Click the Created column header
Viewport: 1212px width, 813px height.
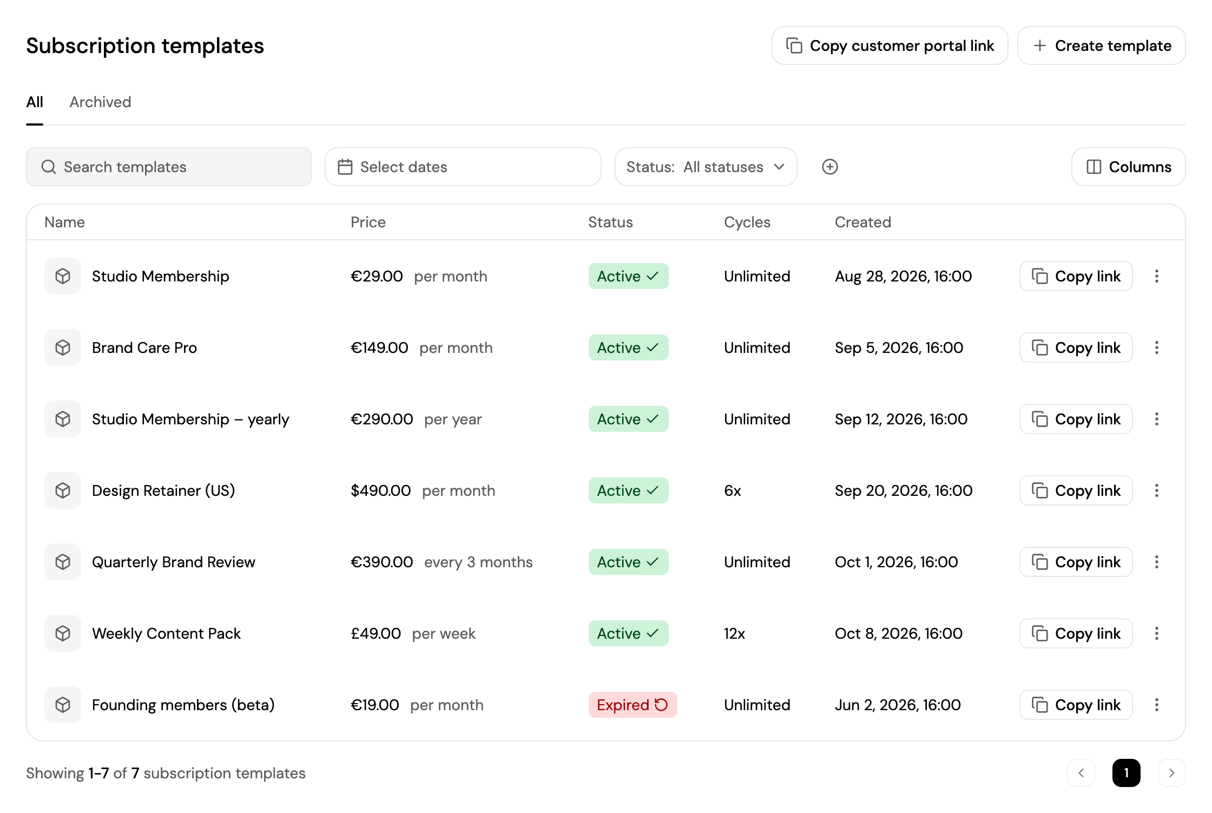tap(862, 222)
